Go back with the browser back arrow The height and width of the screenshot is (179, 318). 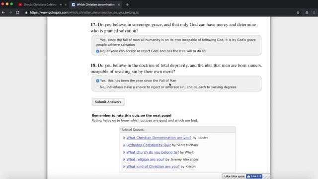tap(3, 12)
